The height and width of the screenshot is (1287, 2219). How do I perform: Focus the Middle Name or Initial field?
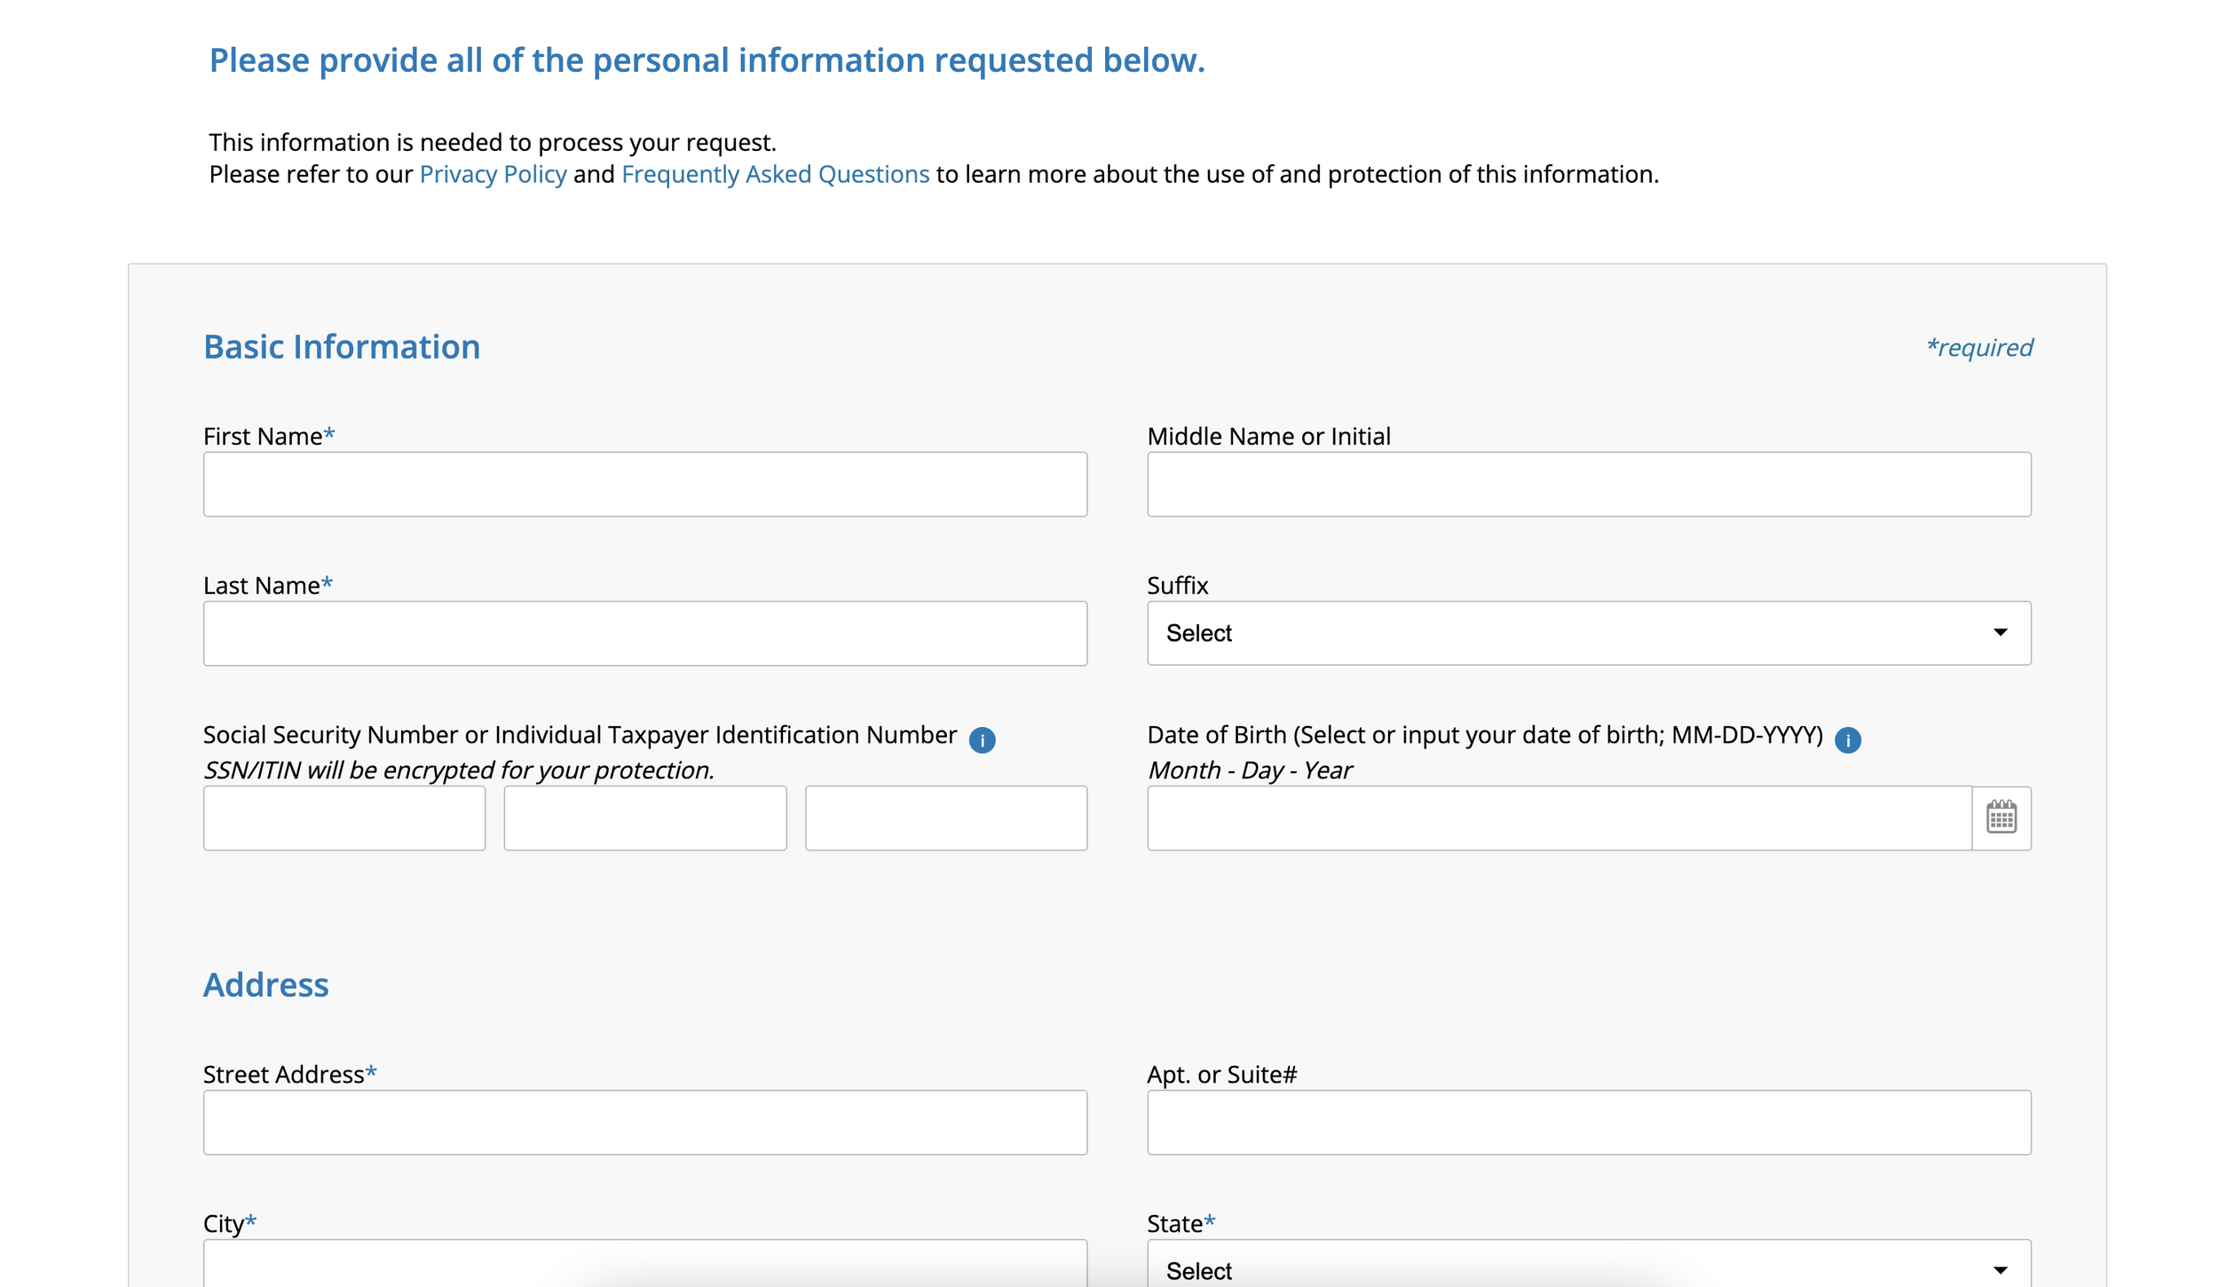(x=1588, y=485)
